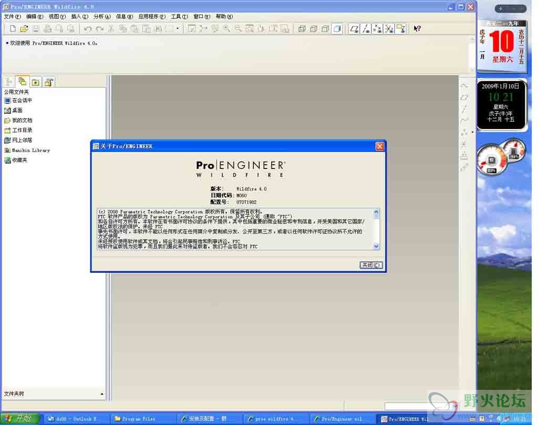538x425 pixels.
Task: Select Shading display style icon
Action: [337, 29]
